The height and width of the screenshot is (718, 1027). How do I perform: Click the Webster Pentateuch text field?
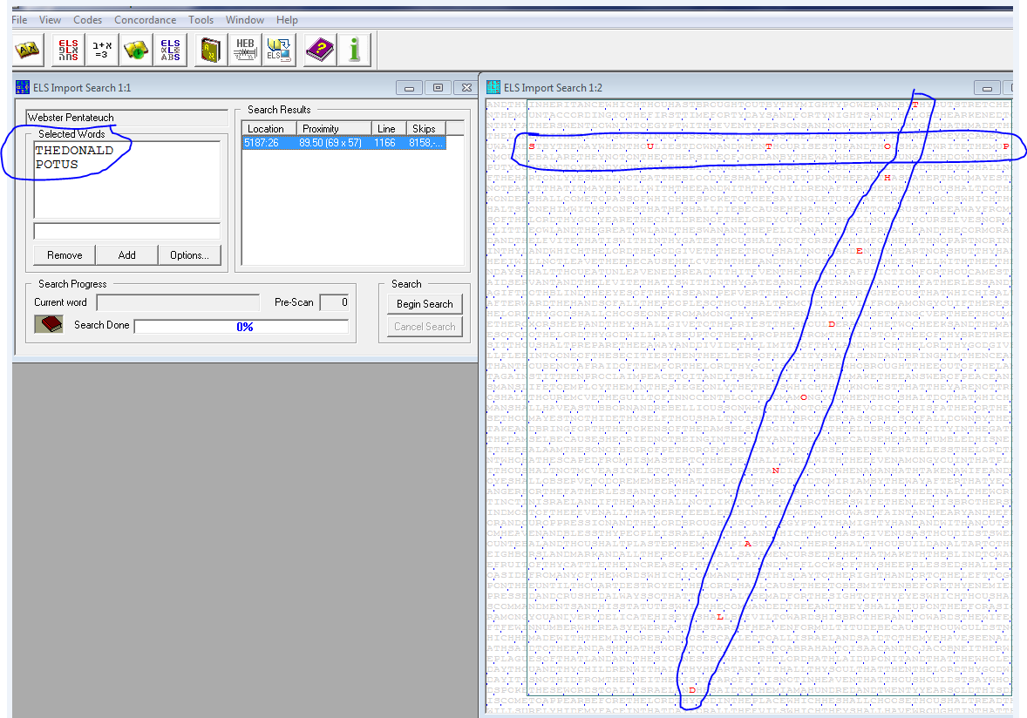[126, 117]
